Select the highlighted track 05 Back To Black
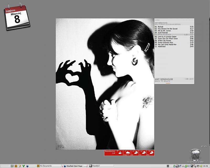 coord(174,35)
